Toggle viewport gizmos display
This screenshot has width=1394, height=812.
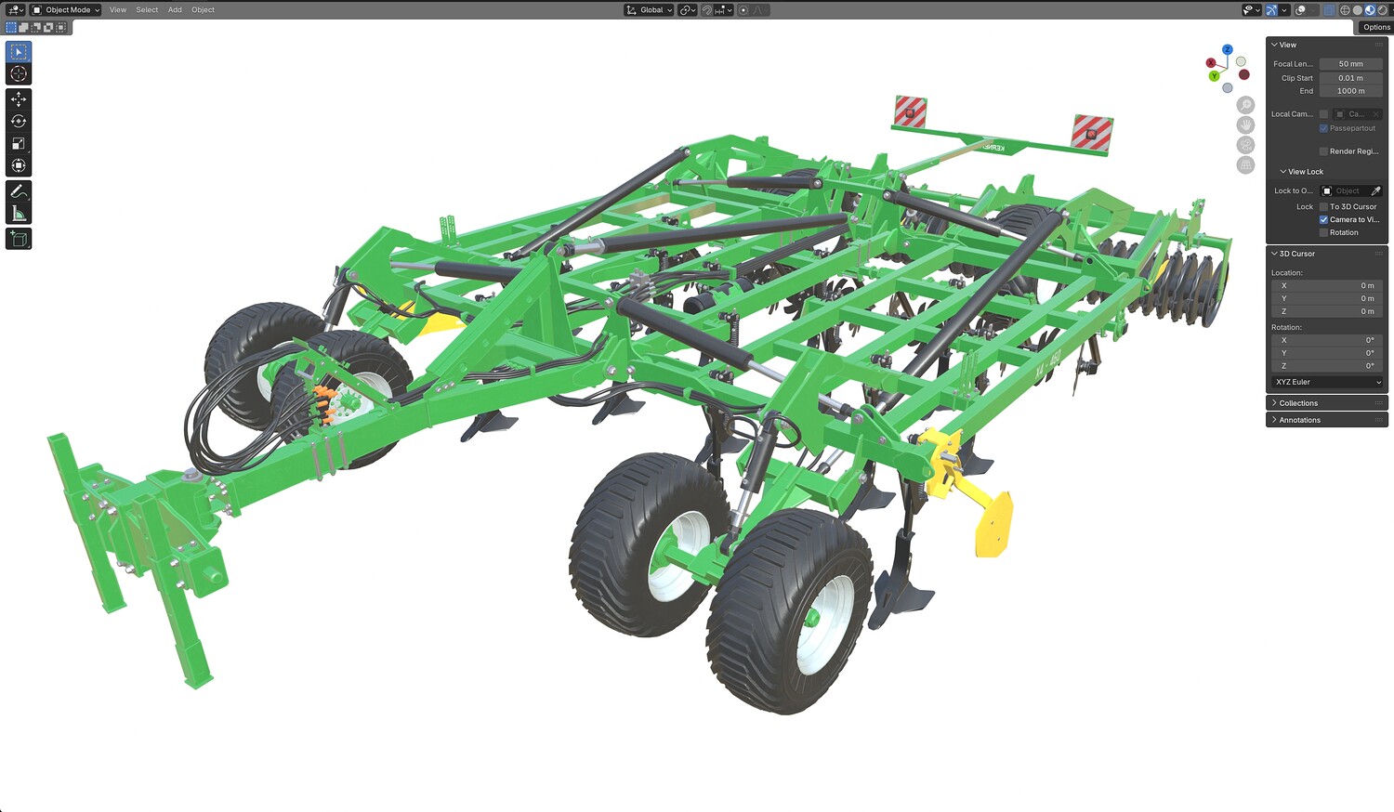tap(1272, 10)
